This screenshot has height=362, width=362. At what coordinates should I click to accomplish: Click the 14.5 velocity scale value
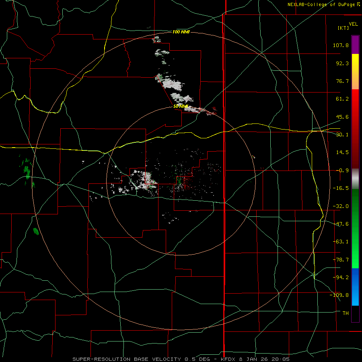[x=342, y=152]
